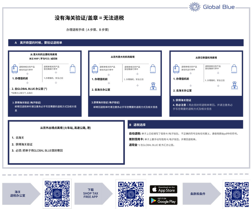
Task: Click the checked luggage icon in first panel
Action: pos(15,69)
